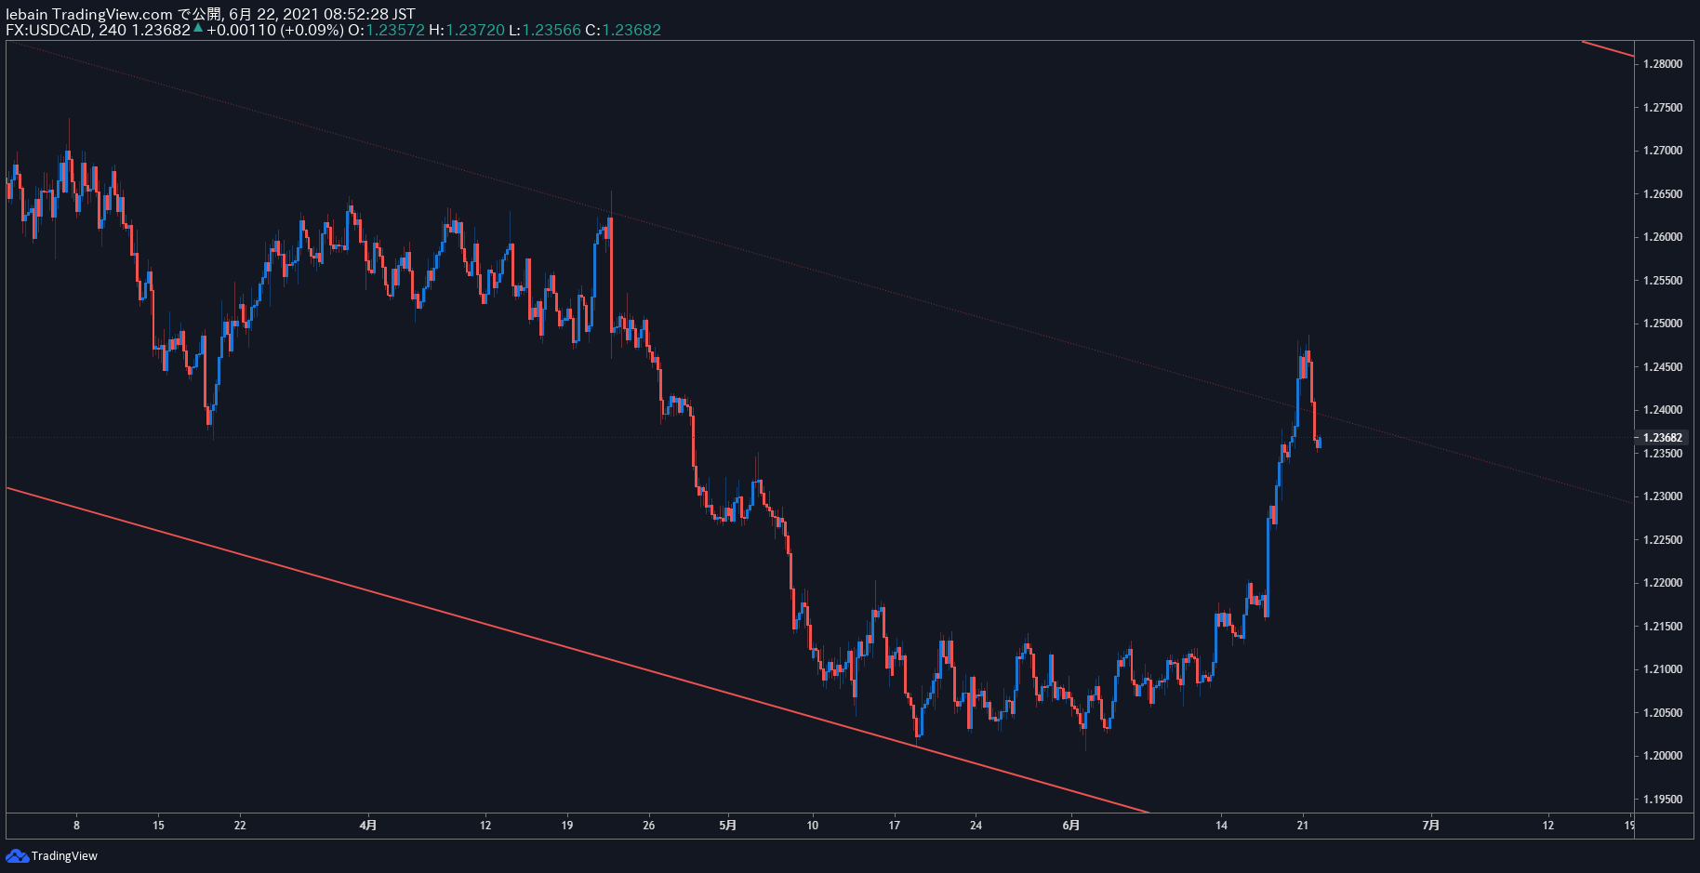The height and width of the screenshot is (873, 1700).
Task: Click the 1.20000 price axis label
Action: (1663, 756)
